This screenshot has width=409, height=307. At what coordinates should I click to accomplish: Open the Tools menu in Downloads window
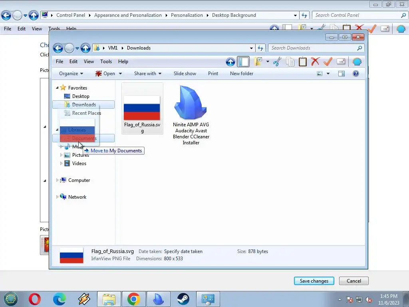(x=106, y=62)
